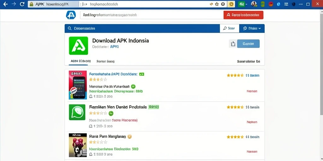
Task: Click the green A app icon
Action: click(79, 46)
